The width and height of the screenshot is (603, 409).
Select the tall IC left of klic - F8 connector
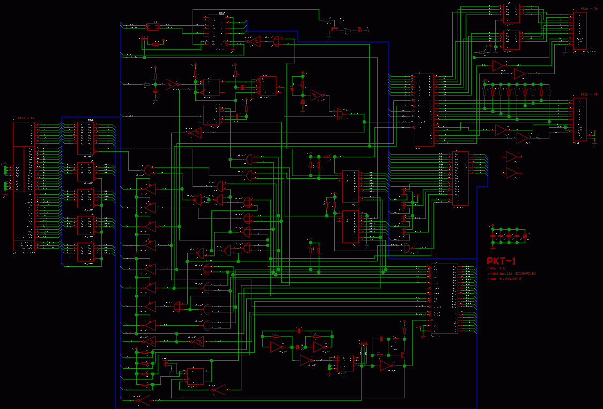[424, 110]
